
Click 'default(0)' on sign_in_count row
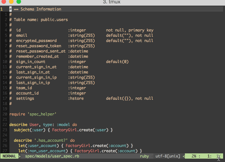(x=117, y=62)
